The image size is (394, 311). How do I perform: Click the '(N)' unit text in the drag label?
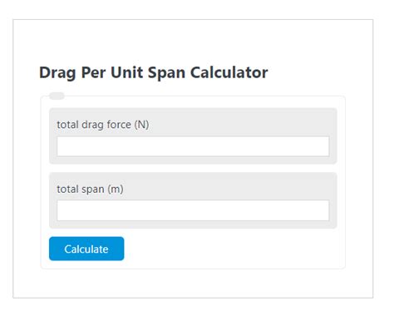click(141, 125)
